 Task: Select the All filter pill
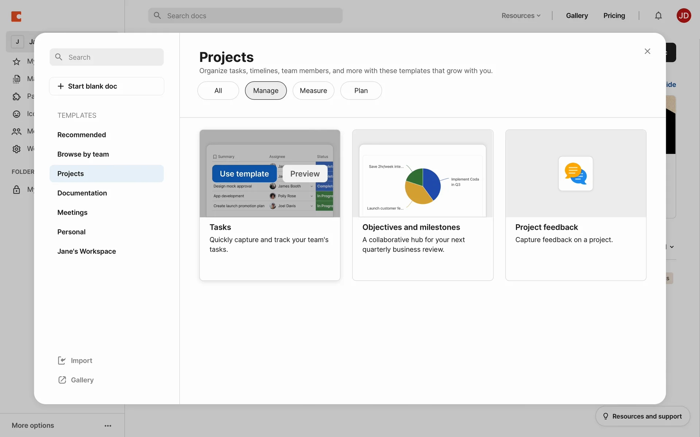(218, 91)
